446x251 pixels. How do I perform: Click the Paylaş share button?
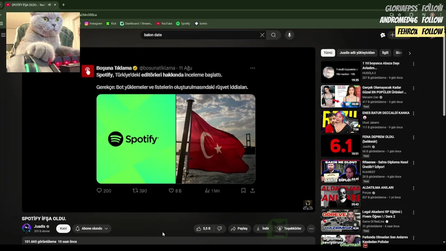click(x=239, y=229)
